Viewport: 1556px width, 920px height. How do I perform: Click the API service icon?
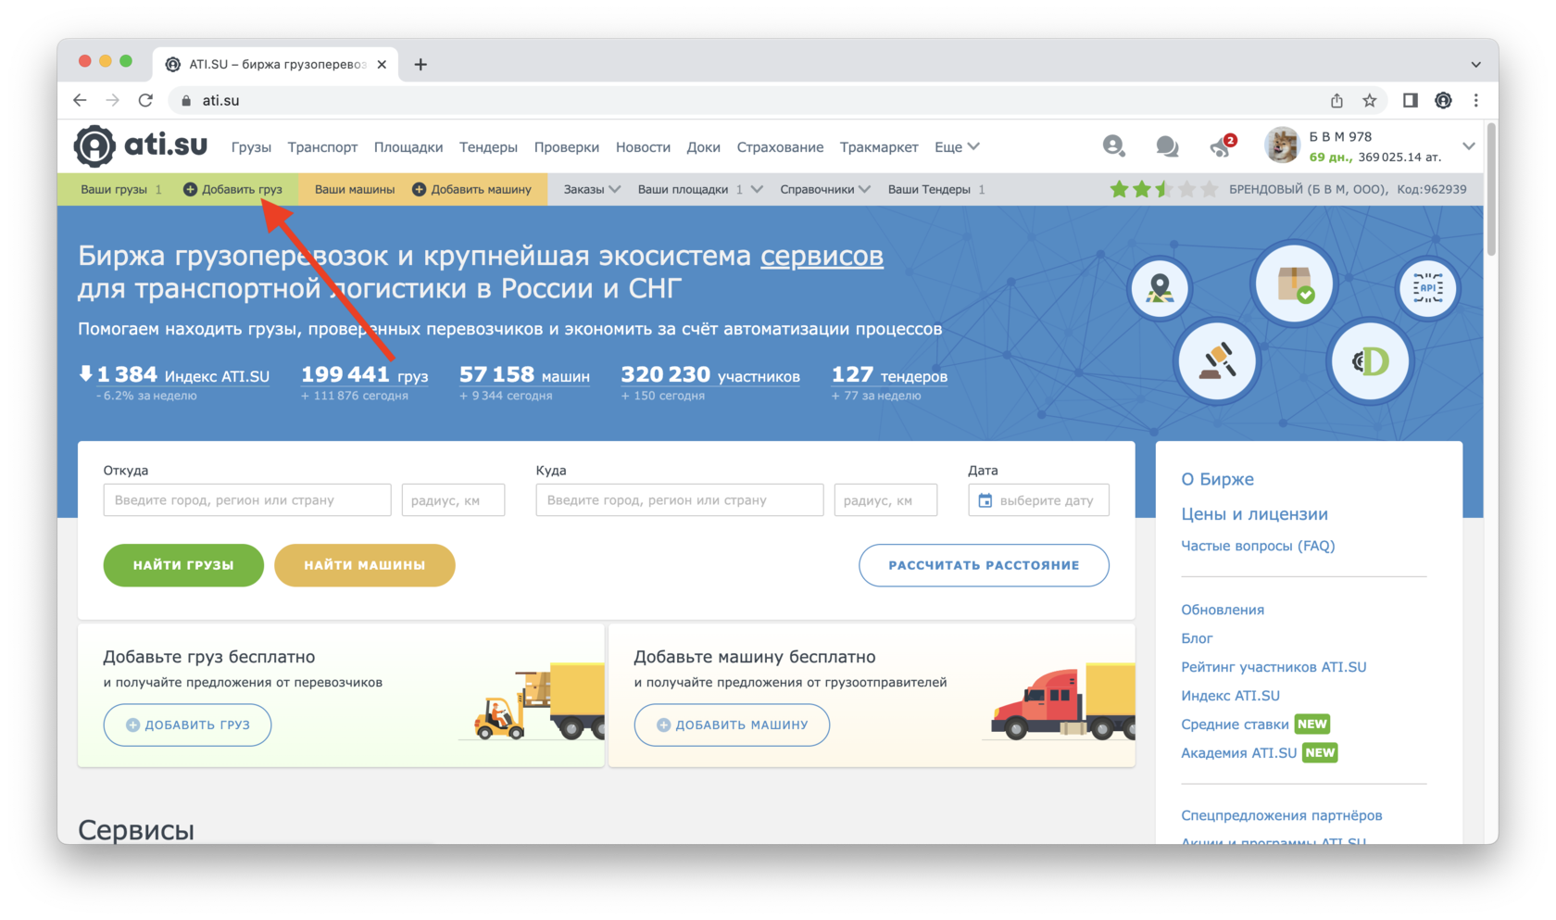click(x=1427, y=288)
